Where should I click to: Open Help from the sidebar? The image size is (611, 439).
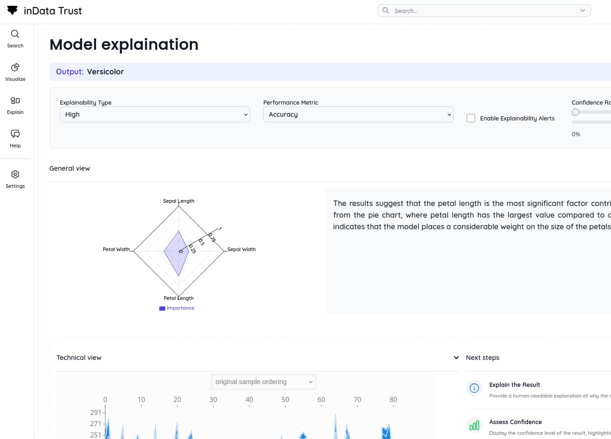click(15, 138)
